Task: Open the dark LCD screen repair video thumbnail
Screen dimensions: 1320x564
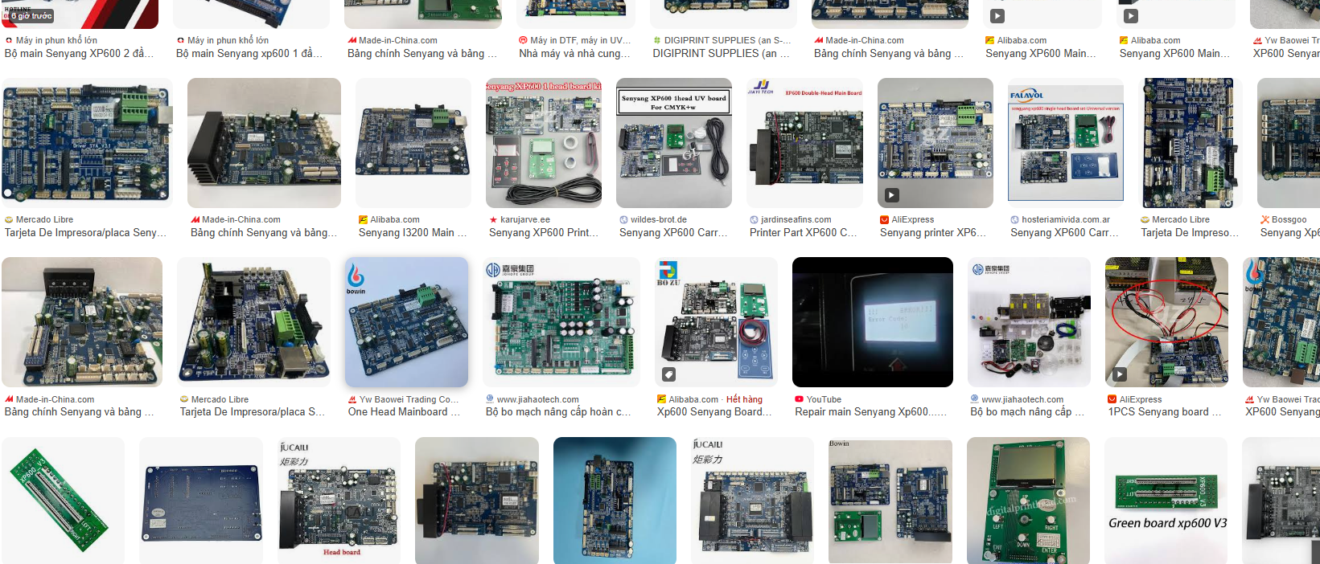Action: click(872, 322)
